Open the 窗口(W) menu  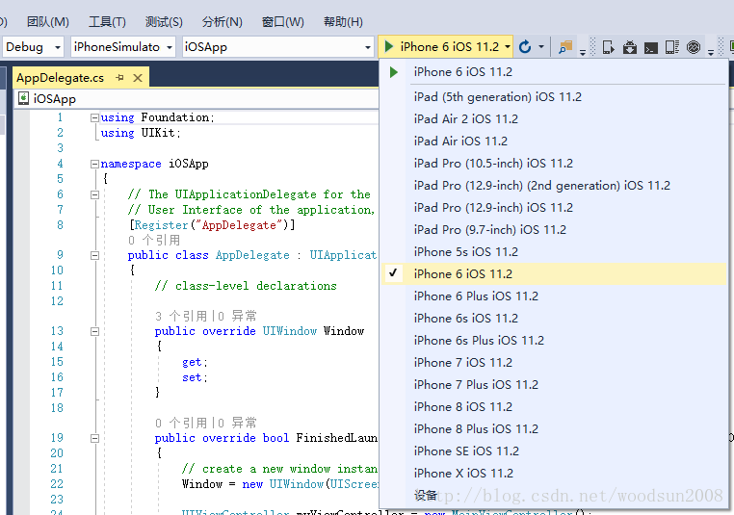[283, 21]
